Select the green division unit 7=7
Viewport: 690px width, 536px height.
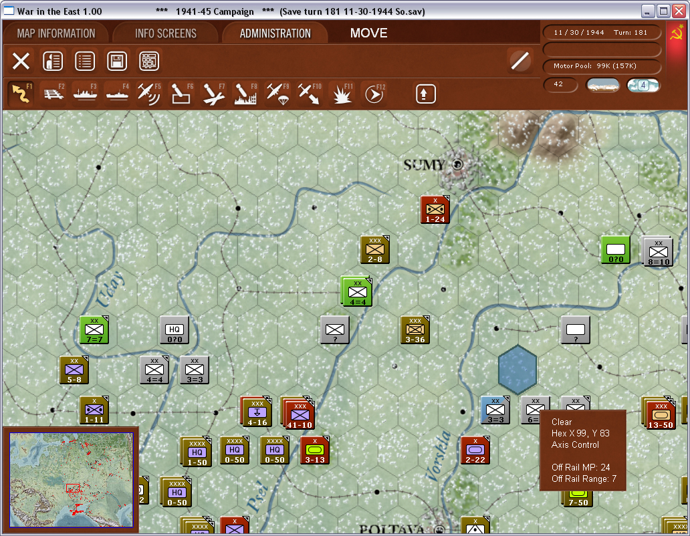pos(94,329)
